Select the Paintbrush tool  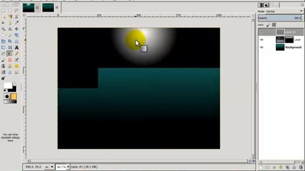pos(3,60)
